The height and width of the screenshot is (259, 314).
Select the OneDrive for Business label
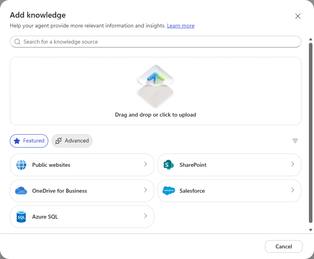[x=60, y=191]
